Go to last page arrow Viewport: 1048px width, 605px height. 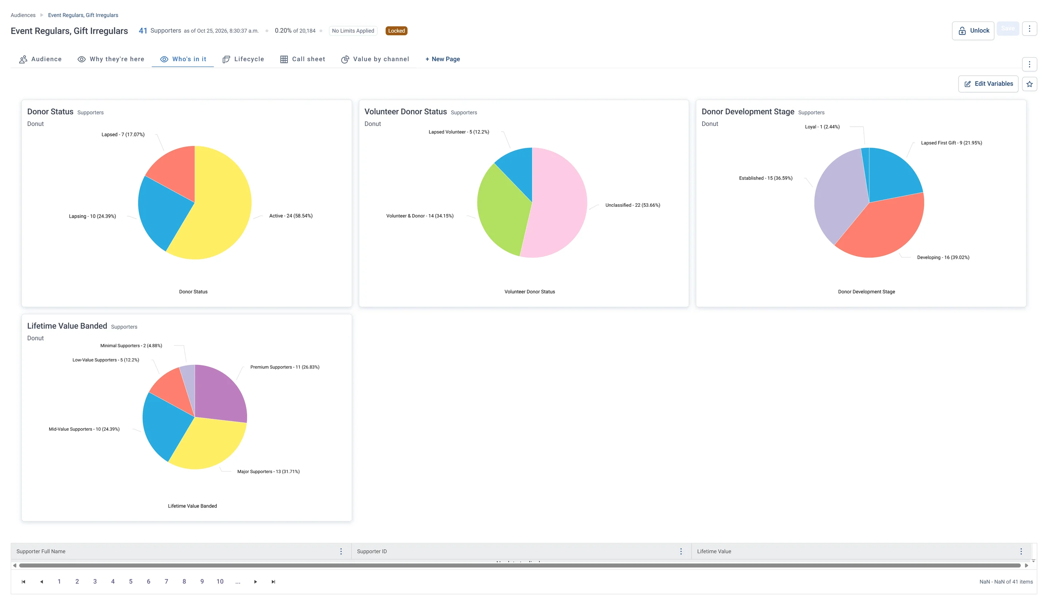[x=273, y=582]
